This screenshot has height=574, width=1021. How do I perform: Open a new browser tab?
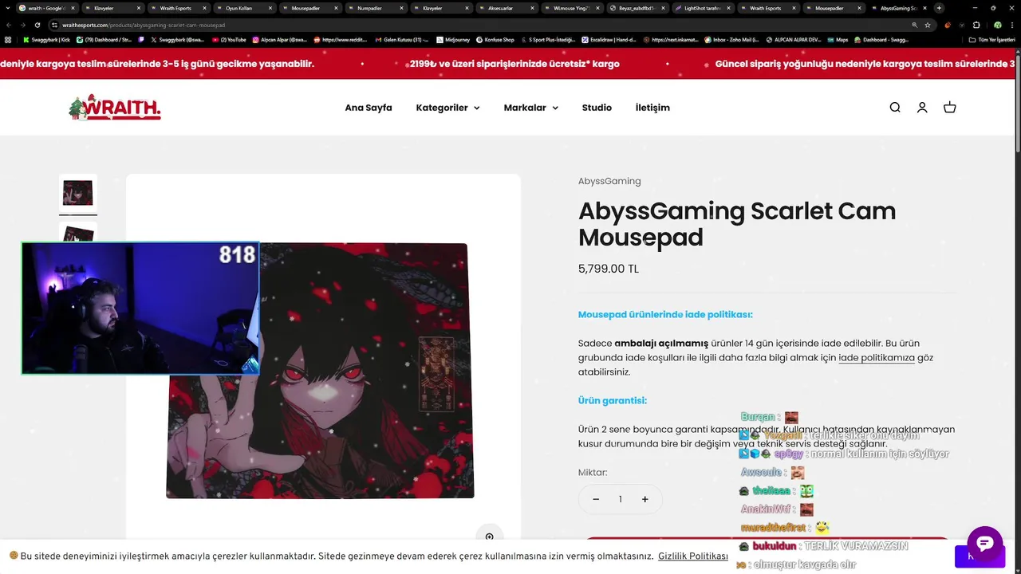click(939, 8)
